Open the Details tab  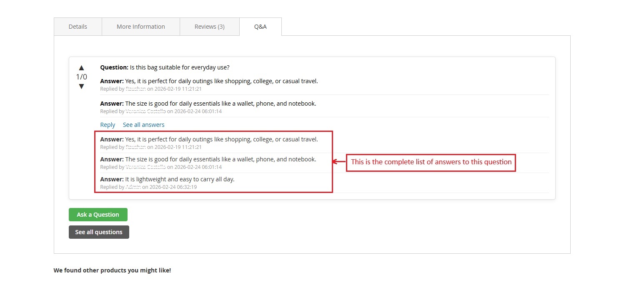(78, 27)
